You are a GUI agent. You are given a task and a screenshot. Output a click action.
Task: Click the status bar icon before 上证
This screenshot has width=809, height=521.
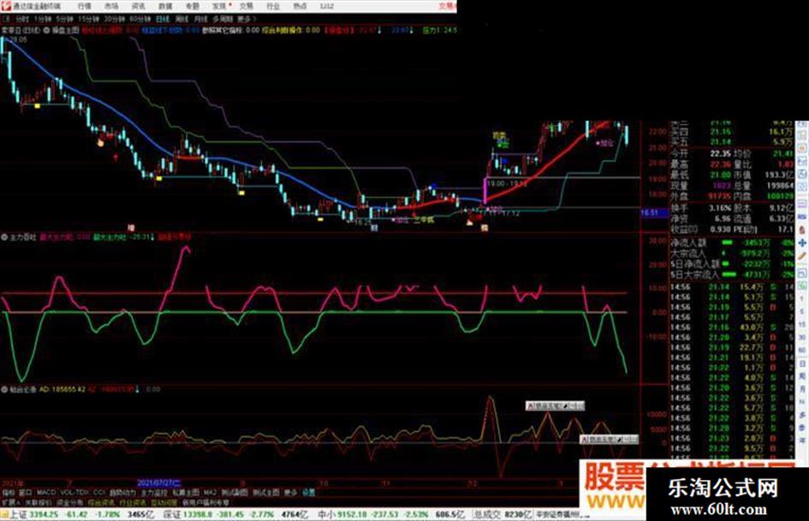pyautogui.click(x=4, y=514)
